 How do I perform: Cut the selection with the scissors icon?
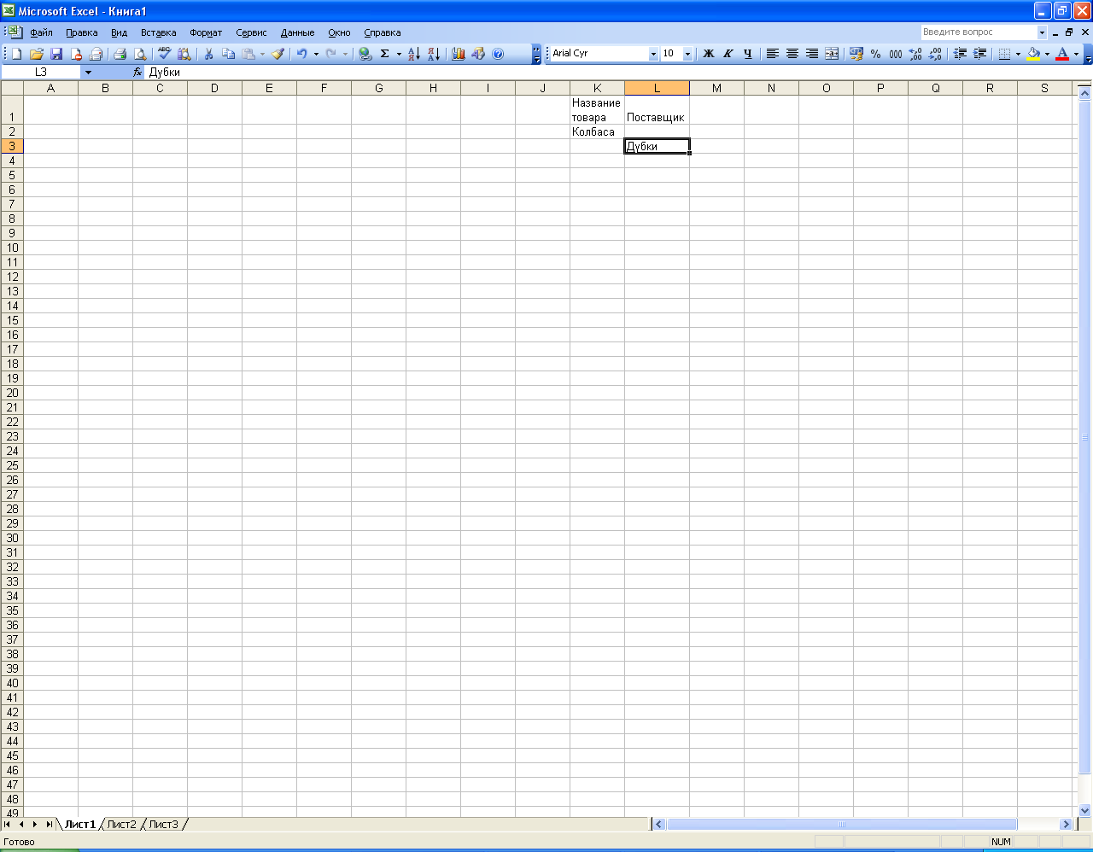208,54
